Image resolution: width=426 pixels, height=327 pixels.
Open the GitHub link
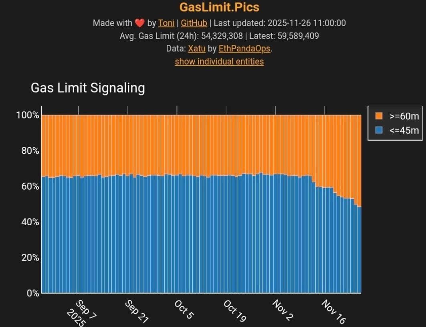tap(194, 23)
